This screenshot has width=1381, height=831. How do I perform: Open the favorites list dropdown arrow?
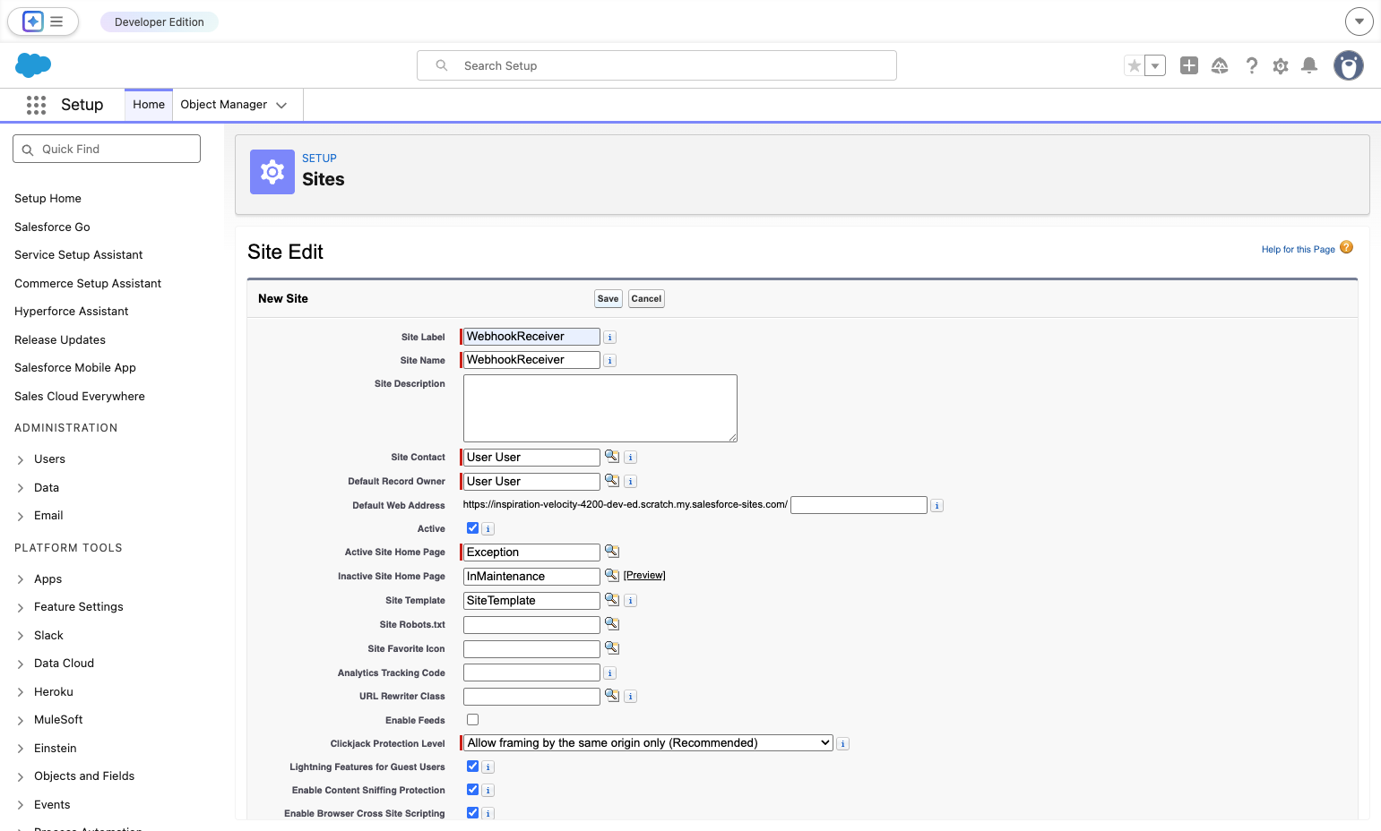coord(1155,65)
